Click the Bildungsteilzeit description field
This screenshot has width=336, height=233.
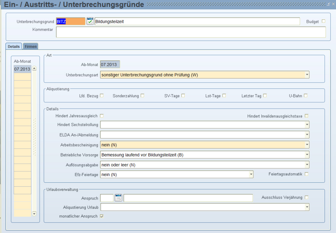click(197, 21)
